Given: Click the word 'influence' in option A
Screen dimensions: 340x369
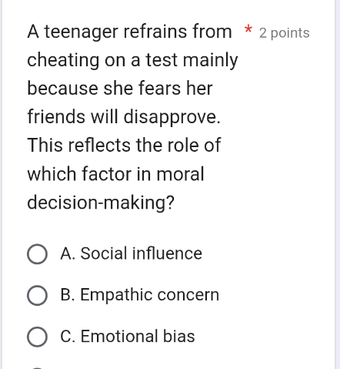Looking at the screenshot, I should [x=167, y=253].
